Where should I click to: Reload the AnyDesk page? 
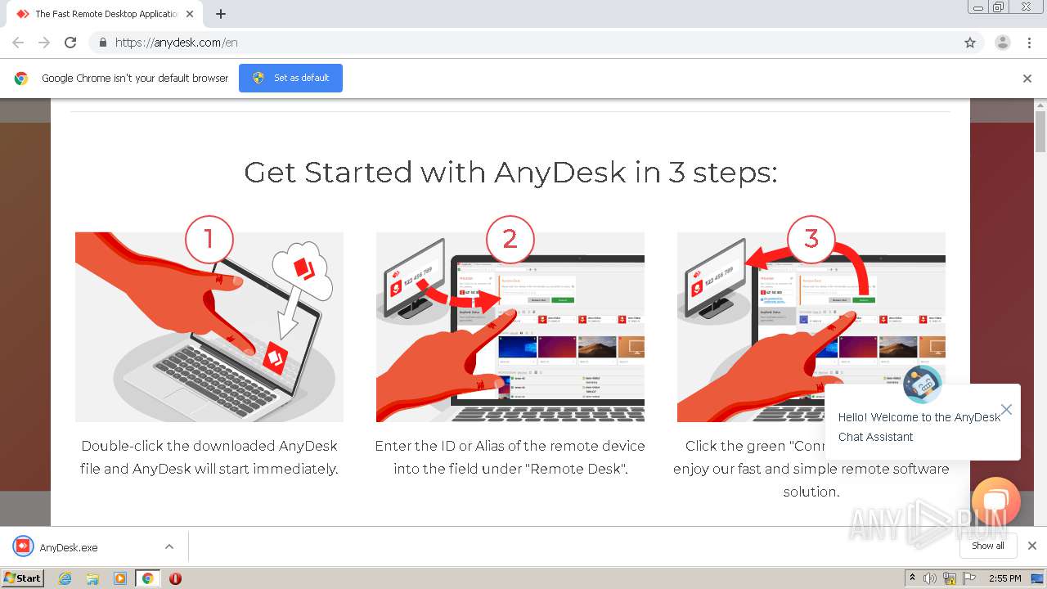pos(70,43)
